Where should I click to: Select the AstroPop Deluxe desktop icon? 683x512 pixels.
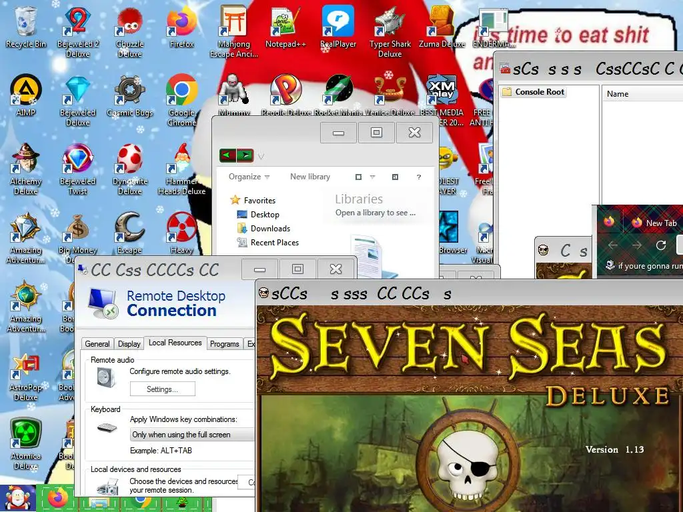[x=26, y=375]
